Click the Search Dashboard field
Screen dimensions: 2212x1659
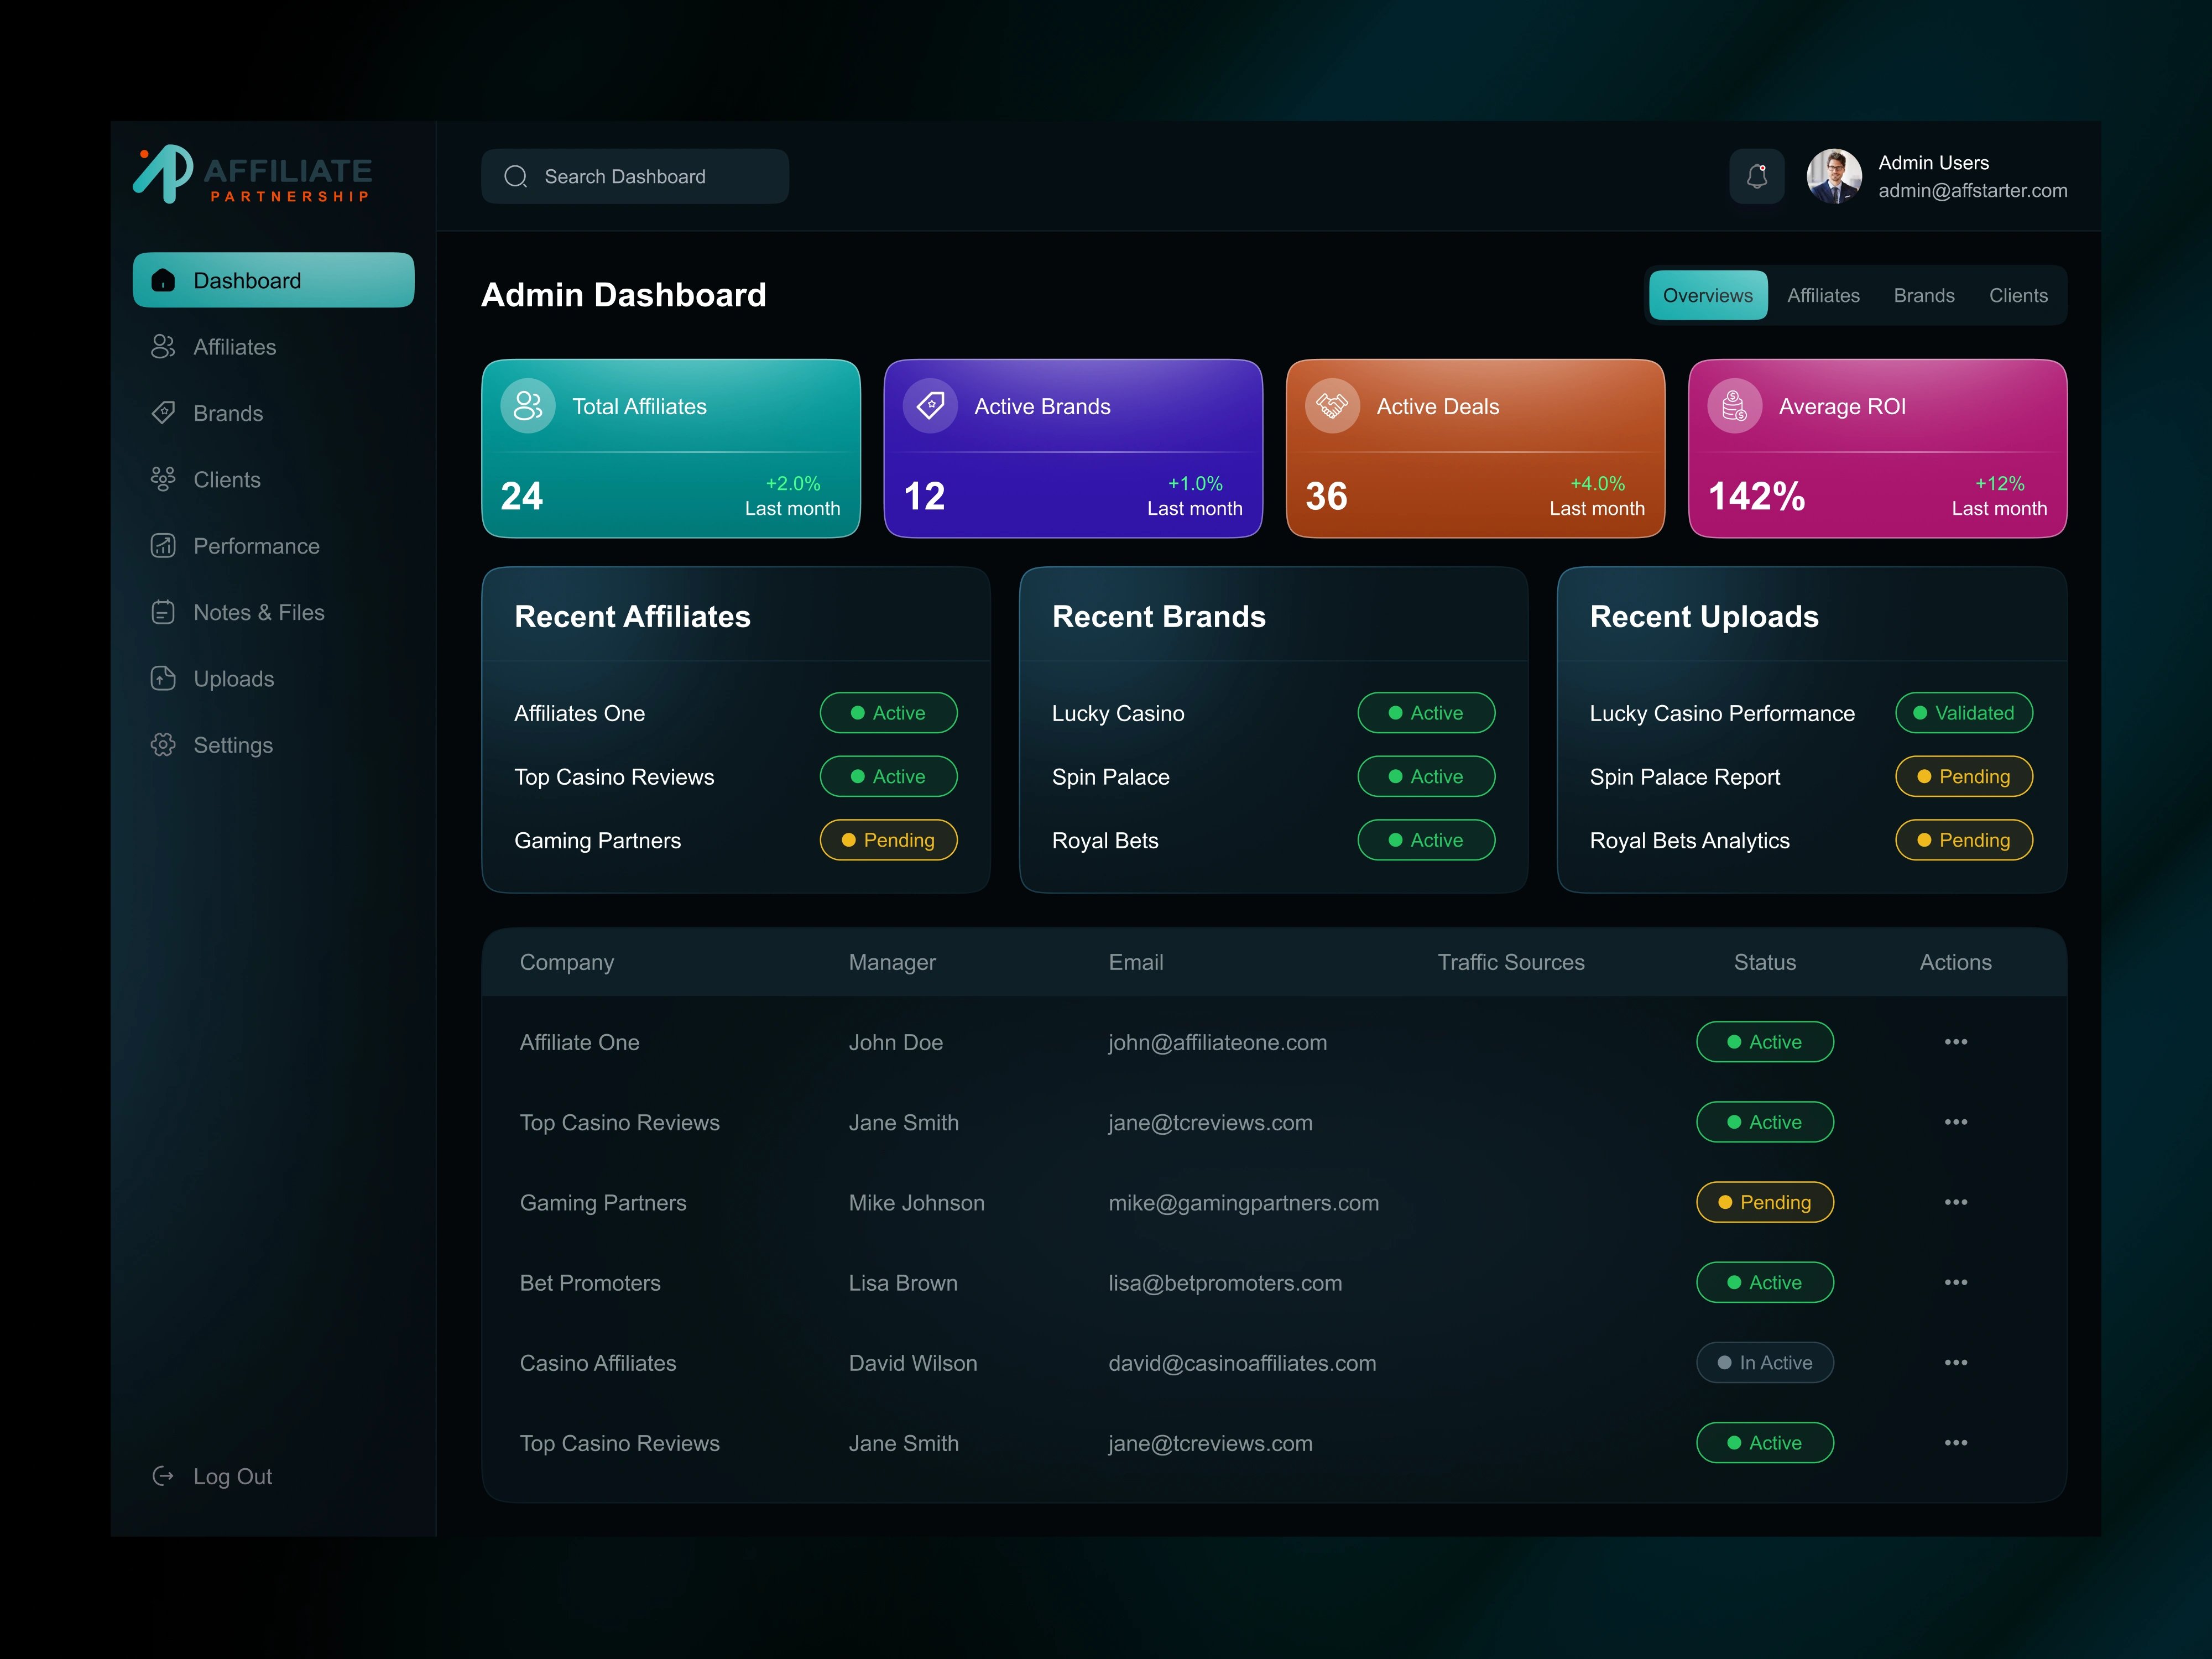coord(635,177)
